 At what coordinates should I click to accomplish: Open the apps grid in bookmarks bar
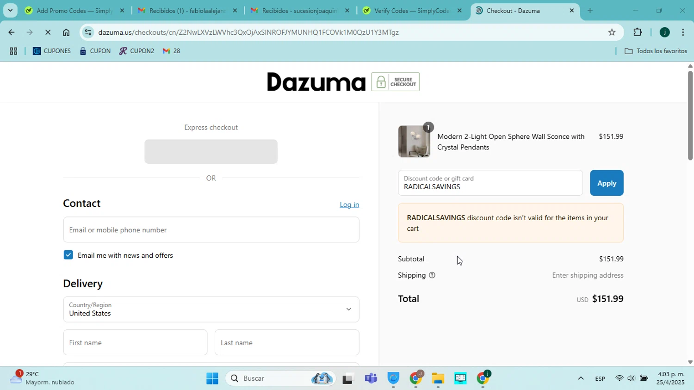pos(13,51)
